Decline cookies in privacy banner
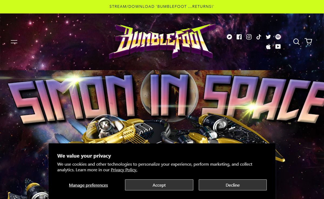The image size is (324, 199). (x=233, y=185)
